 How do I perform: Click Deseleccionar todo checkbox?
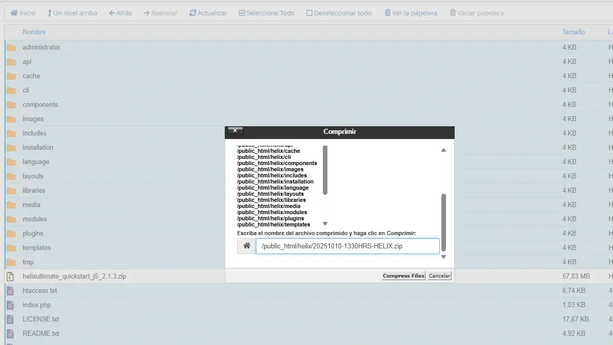click(x=310, y=13)
